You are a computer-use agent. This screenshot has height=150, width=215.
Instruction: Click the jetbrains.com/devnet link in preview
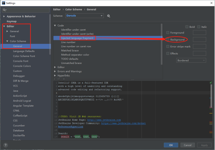tap(123, 123)
